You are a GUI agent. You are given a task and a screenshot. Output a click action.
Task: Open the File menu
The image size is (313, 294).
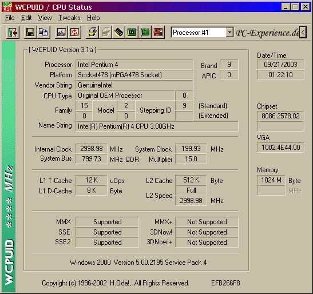10,18
